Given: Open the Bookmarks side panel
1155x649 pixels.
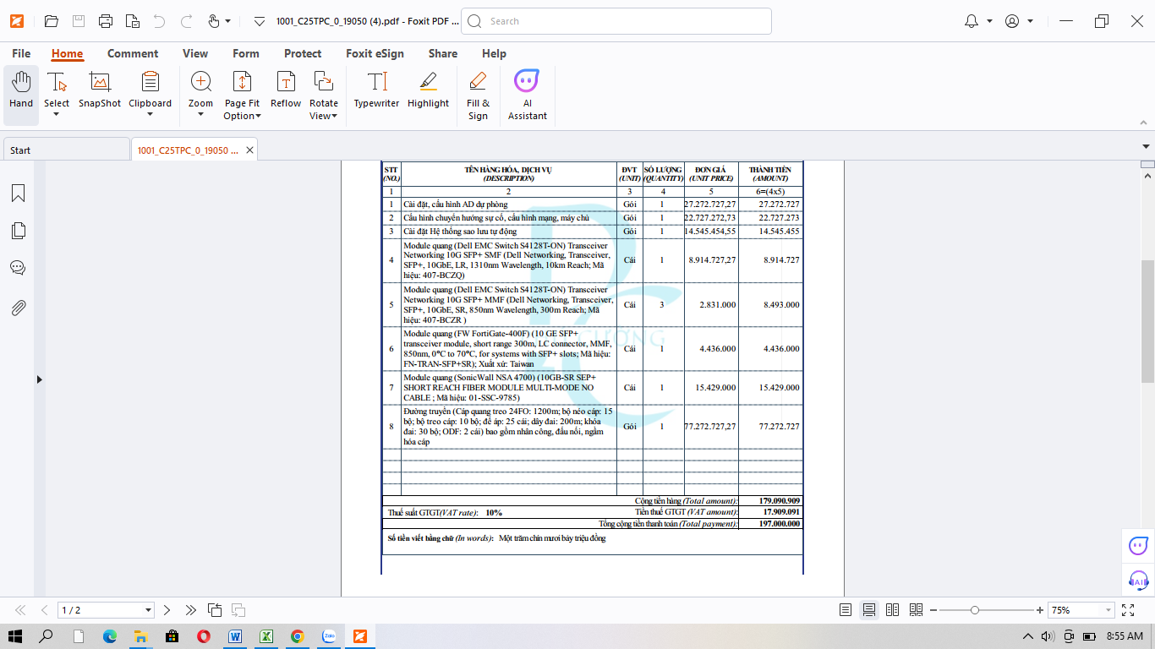Looking at the screenshot, I should [x=18, y=194].
